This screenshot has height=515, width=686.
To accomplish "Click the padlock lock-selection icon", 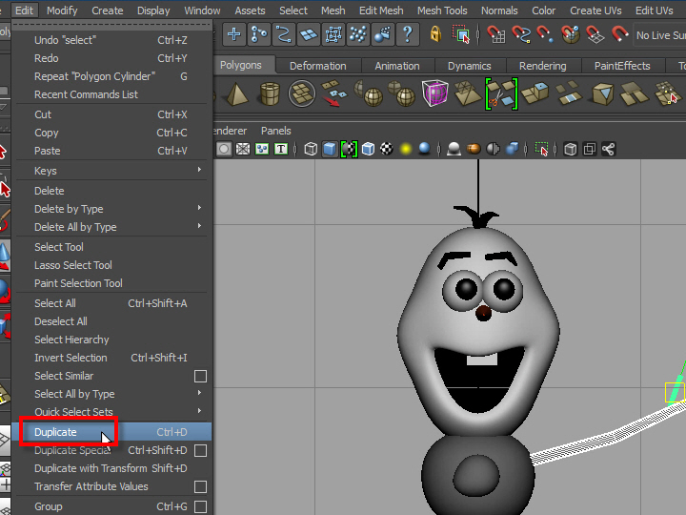I will coord(435,35).
